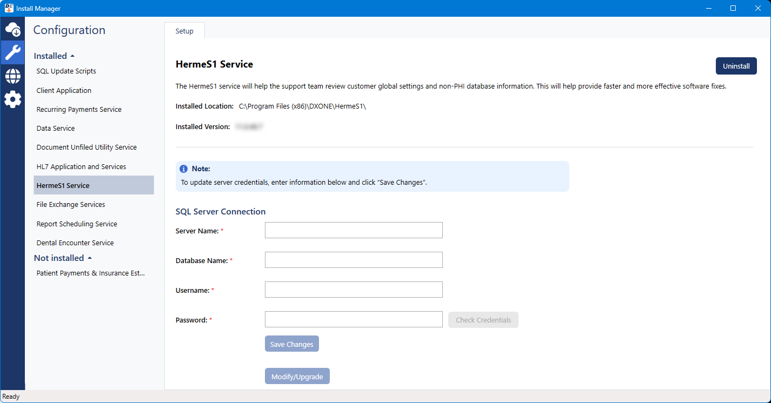Viewport: 771px width, 403px height.
Task: Open Patient Payments & Insurance Est... item
Action: pos(90,273)
